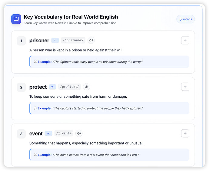Click the speech bubble icon in prisoner example

tap(35, 62)
